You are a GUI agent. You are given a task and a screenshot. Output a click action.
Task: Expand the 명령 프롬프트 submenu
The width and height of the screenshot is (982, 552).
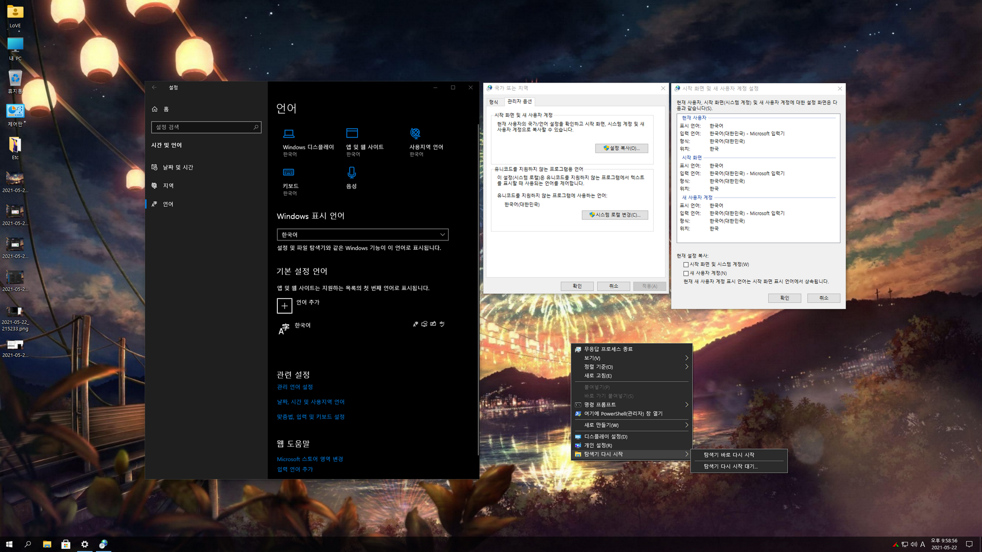tap(631, 405)
